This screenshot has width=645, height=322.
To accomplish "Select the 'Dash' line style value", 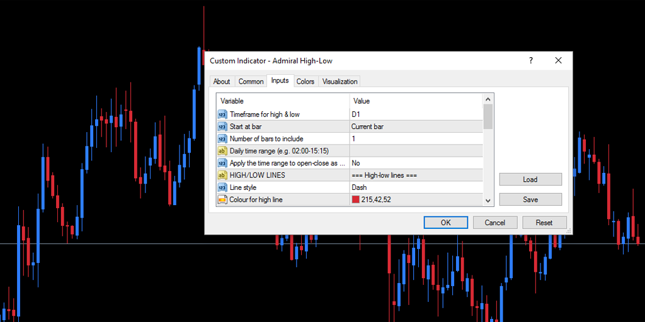I will pos(416,187).
